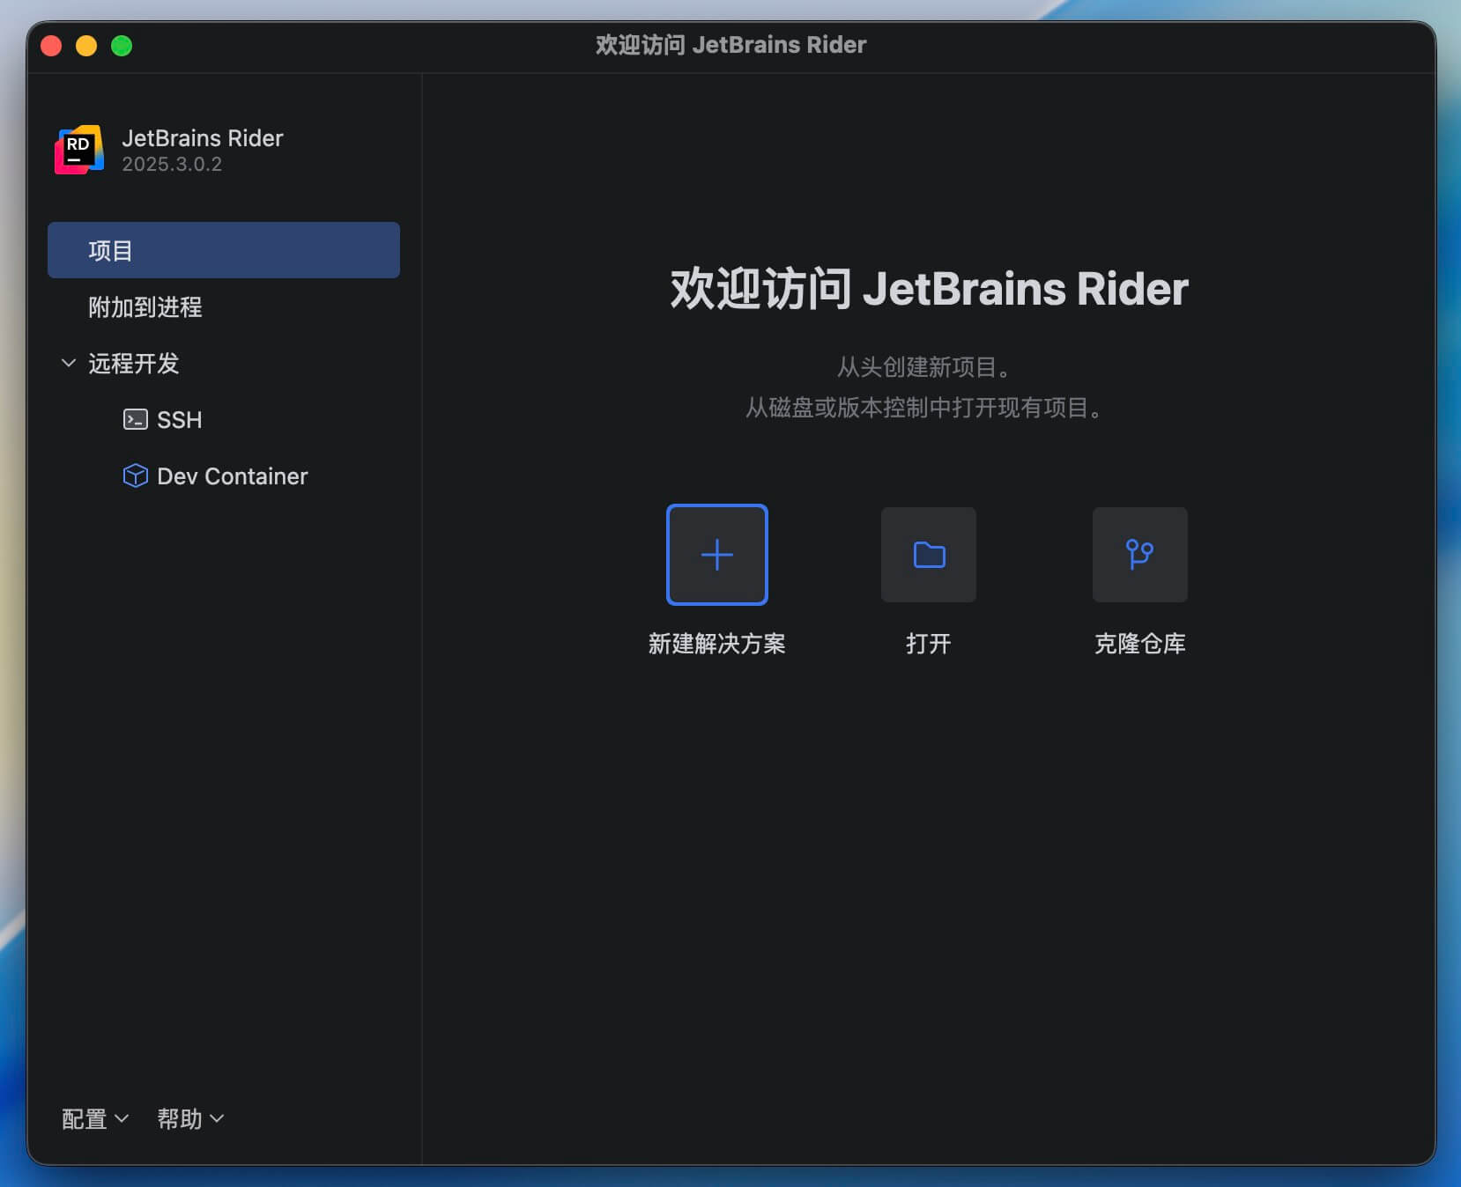Minimize the window with the yellow button
This screenshot has width=1461, height=1187.
(86, 46)
